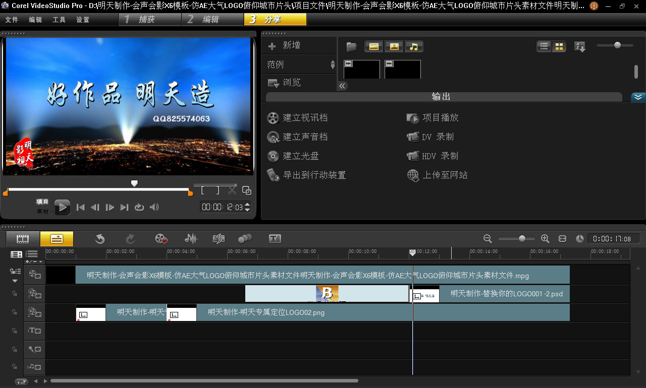Screen dimensions: 646x388
Task: Open the 编辑 menu
Action: (35, 20)
